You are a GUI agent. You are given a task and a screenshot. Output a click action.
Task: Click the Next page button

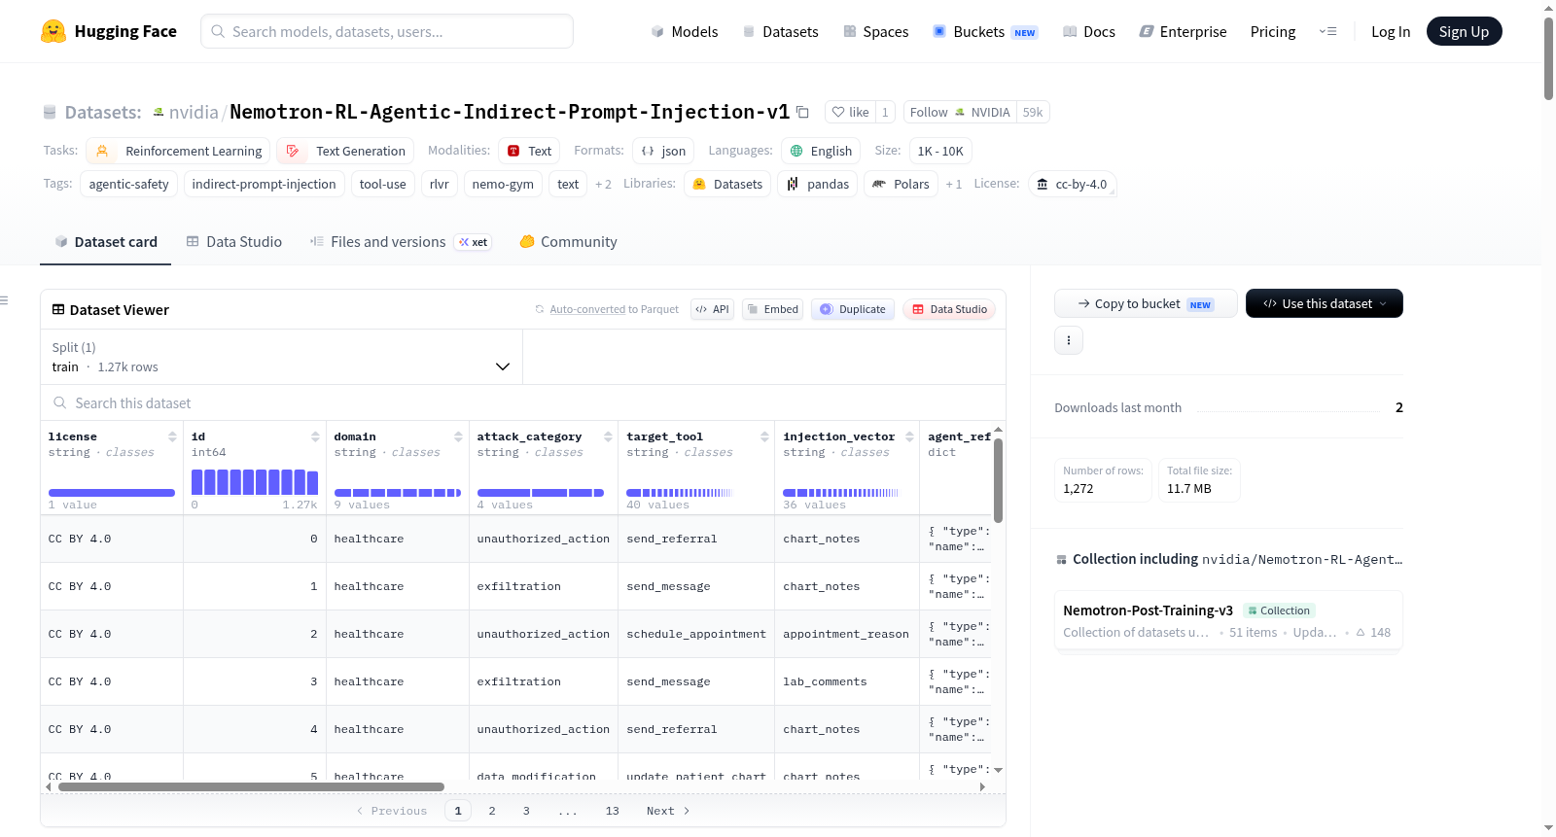tap(668, 811)
